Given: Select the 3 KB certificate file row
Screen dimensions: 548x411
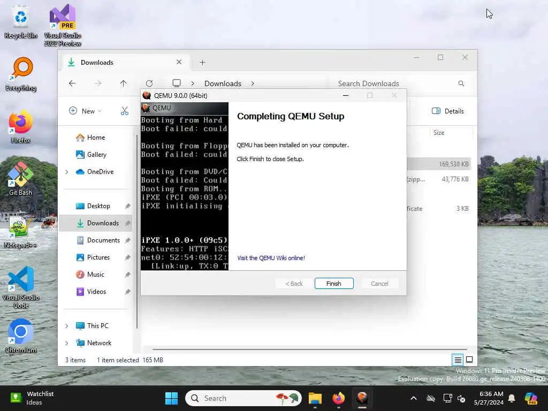Looking at the screenshot, I should click(x=439, y=209).
